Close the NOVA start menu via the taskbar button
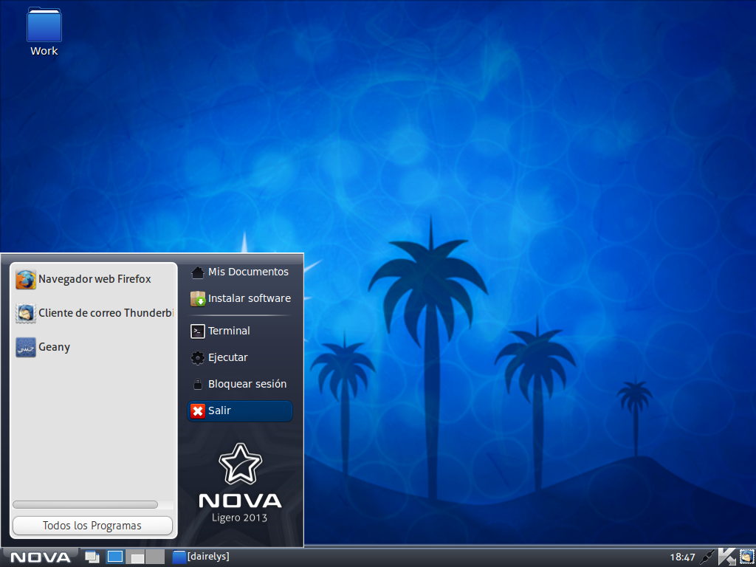This screenshot has height=567, width=756. pyautogui.click(x=40, y=557)
